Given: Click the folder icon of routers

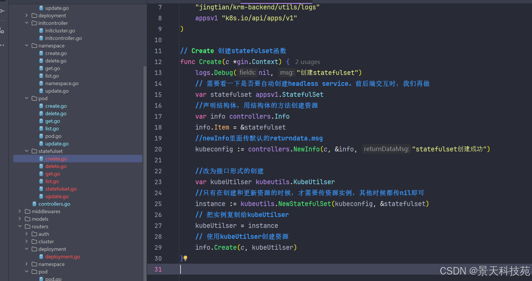Looking at the screenshot, I should tap(28, 226).
